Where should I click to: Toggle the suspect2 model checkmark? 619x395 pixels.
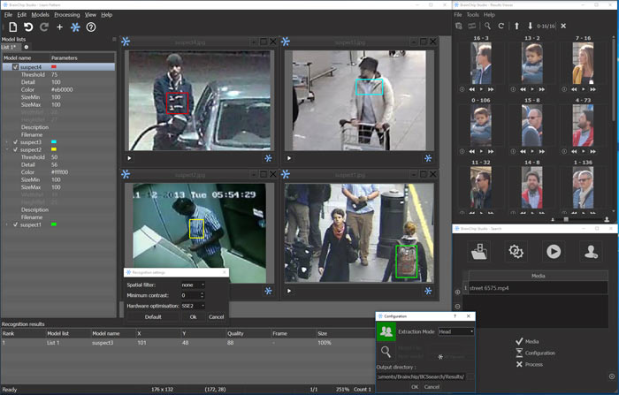(15, 149)
